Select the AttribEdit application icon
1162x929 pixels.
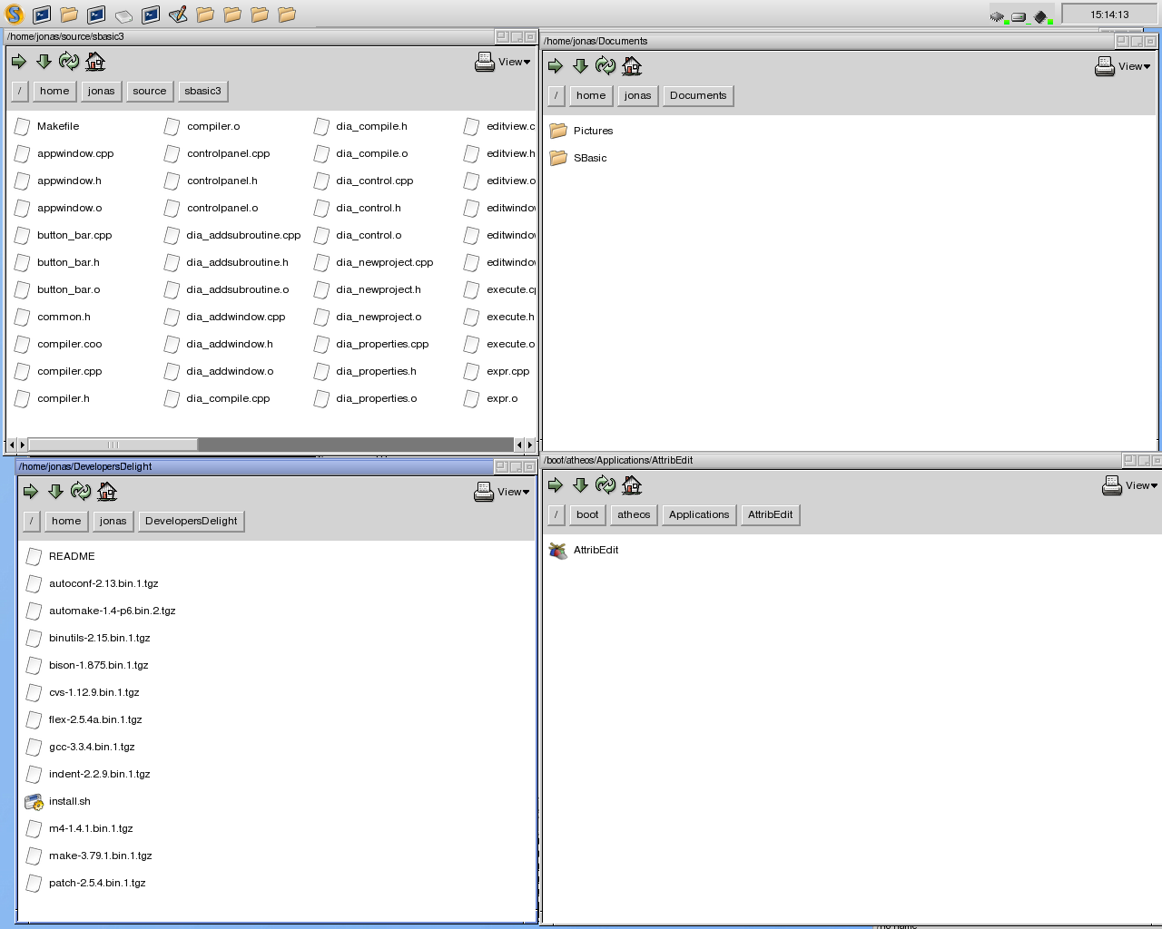pos(558,550)
